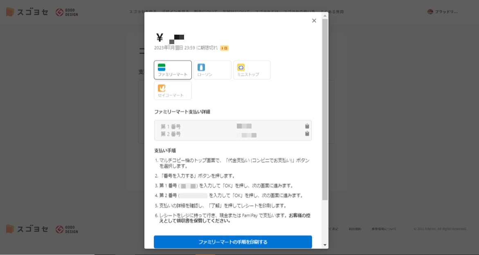Click the ファミリーマート支払い詳細 heading
Viewport: 479px width, 255px height.
click(x=182, y=112)
